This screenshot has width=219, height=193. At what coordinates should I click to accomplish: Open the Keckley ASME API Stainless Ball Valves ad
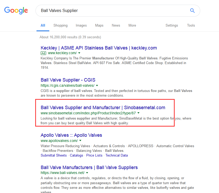[x=99, y=48]
